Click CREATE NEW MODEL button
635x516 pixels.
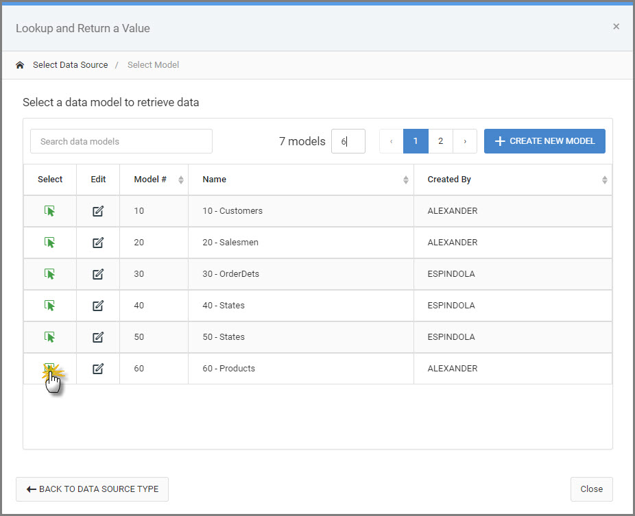click(544, 141)
